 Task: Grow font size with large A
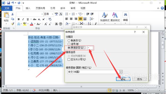(x=46, y=24)
